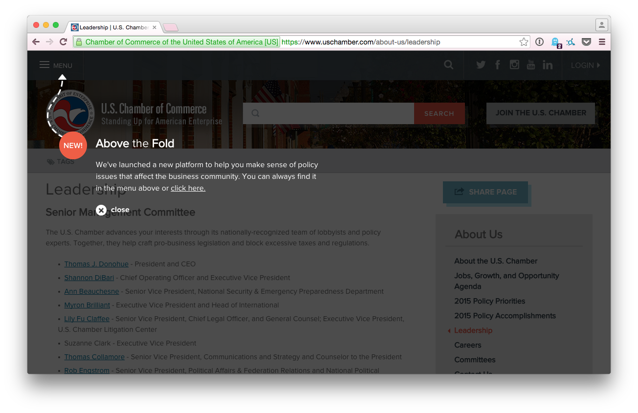Open the hamburger MENU
The width and height of the screenshot is (638, 413).
pyautogui.click(x=56, y=65)
